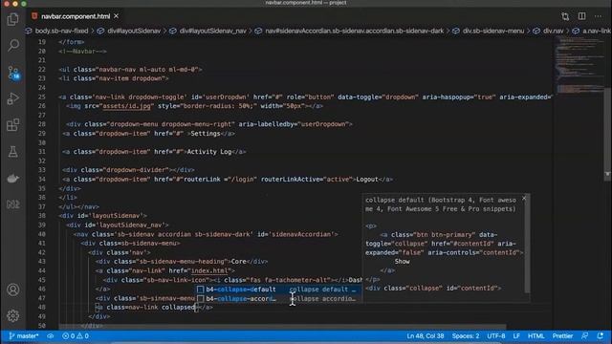Open Source Control view with badge
The height and width of the screenshot is (344, 612).
[x=13, y=73]
